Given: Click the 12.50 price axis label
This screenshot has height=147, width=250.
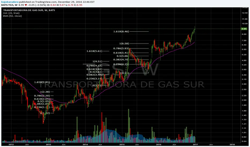Looking at the screenshot, I should [x=245, y=13].
